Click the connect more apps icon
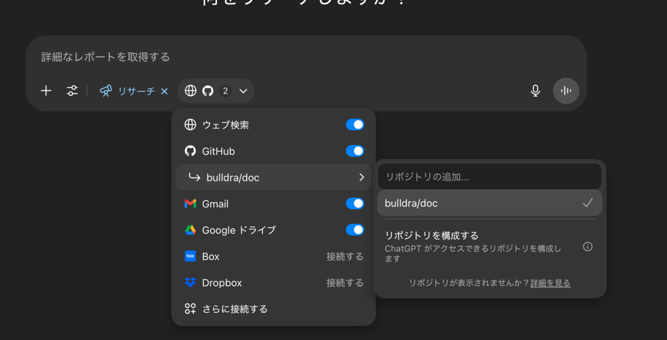The height and width of the screenshot is (340, 667). click(x=190, y=309)
